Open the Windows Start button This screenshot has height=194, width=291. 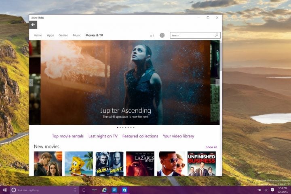(x=5, y=190)
